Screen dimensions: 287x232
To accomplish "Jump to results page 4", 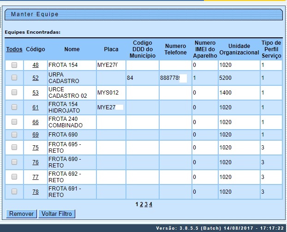I will click(150, 204).
